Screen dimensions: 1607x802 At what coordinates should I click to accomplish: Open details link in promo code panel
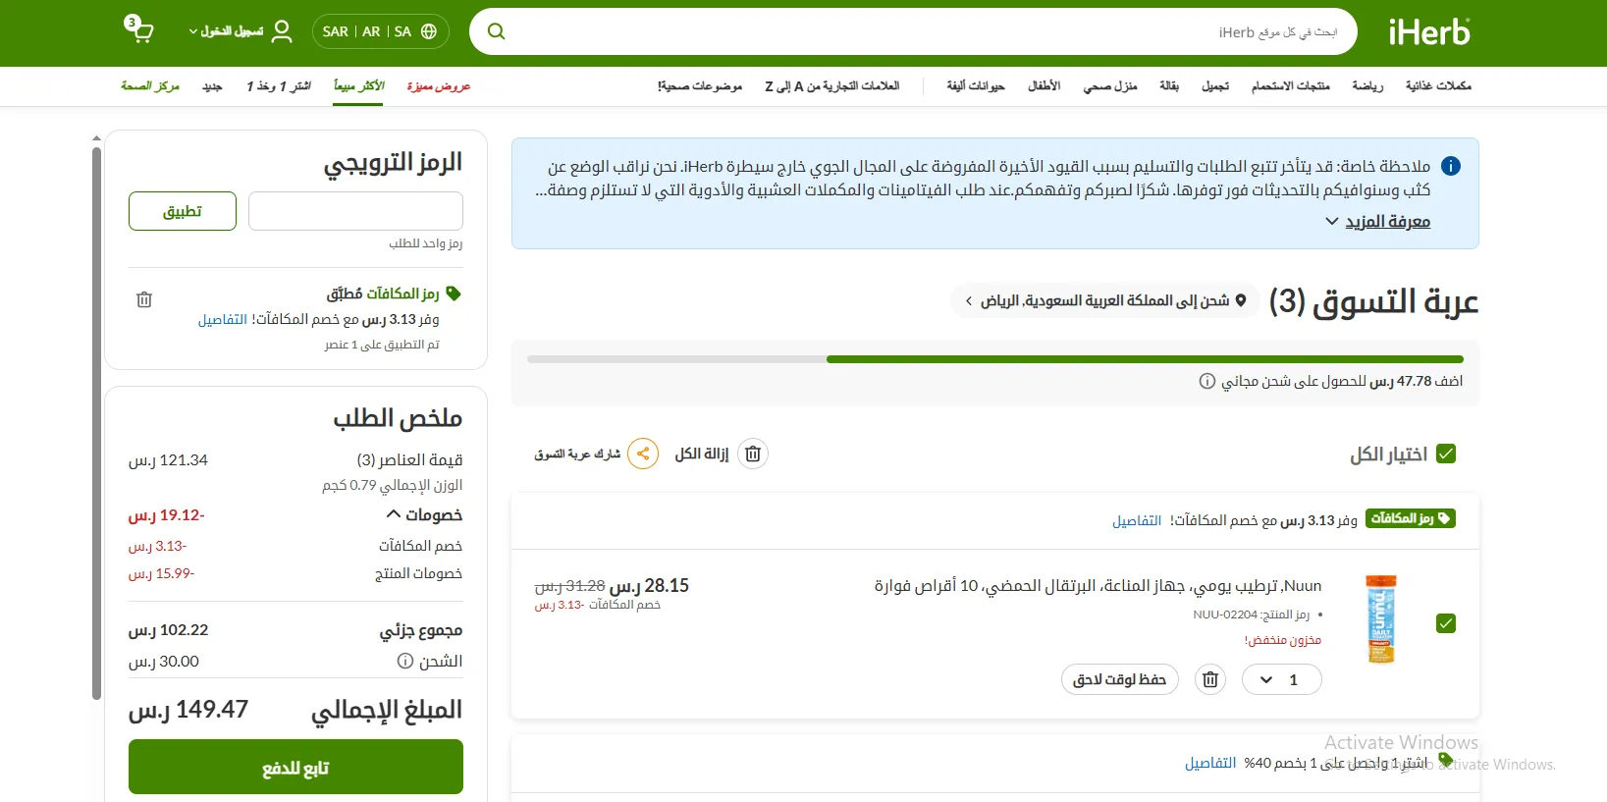pyautogui.click(x=223, y=319)
